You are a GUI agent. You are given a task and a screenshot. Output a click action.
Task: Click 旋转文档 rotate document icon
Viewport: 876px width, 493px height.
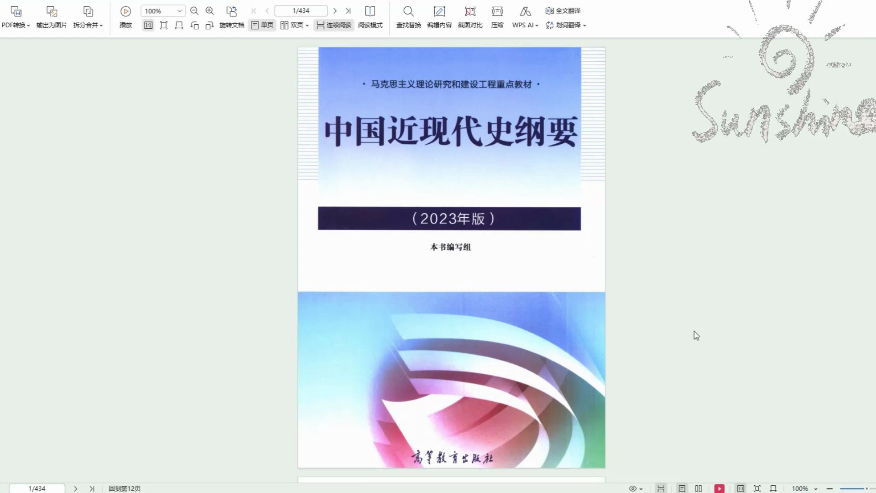pos(232,11)
